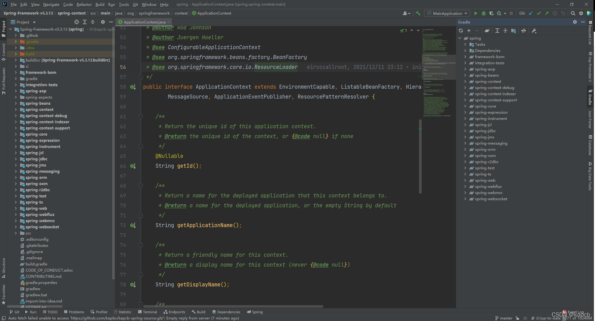
Task: Click implemented-method gutter icon at line 66
Action: 133,166
